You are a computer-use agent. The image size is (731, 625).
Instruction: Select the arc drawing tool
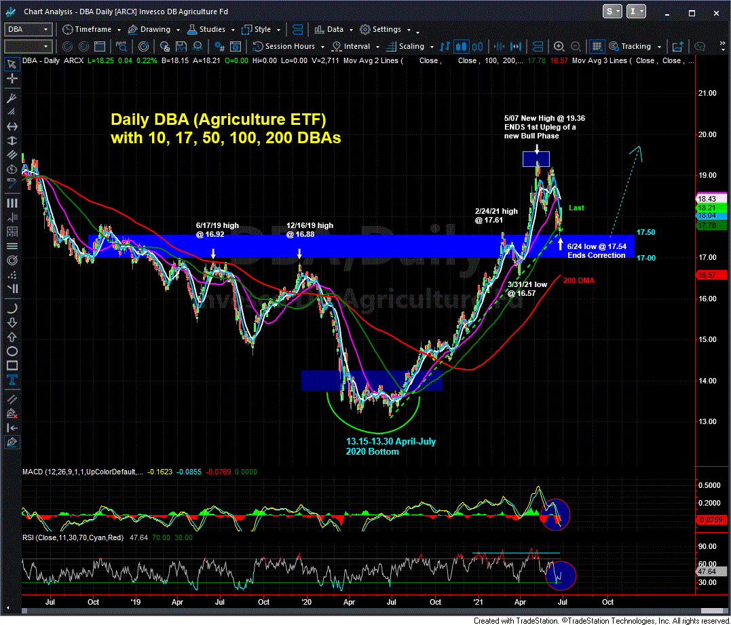[x=12, y=307]
